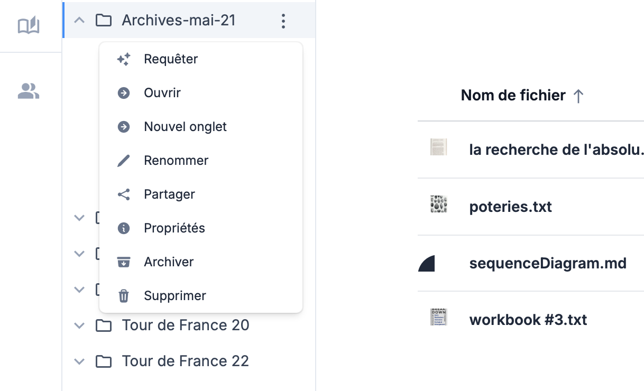Click the three-dot menu beside Archives-mai-21
Viewport: 644px width, 391px height.
tap(283, 21)
